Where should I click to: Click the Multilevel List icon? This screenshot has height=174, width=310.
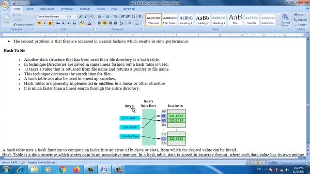115,16
